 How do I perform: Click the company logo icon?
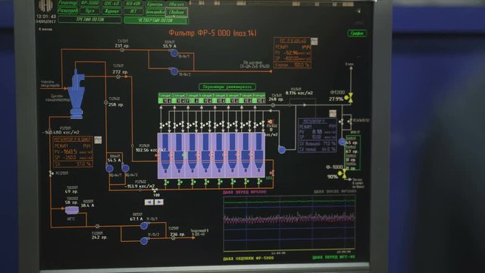(x=45, y=5)
